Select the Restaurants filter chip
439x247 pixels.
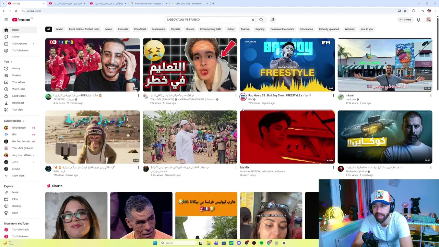158,29
